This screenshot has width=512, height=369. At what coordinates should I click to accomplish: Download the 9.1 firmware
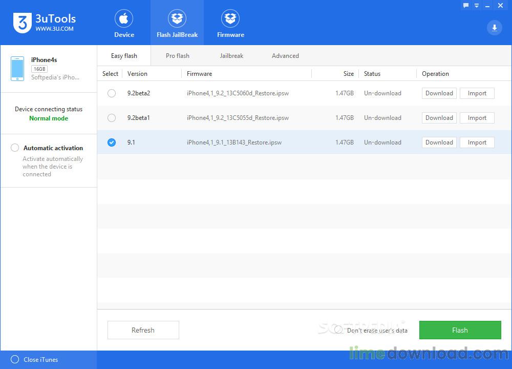pyautogui.click(x=439, y=142)
